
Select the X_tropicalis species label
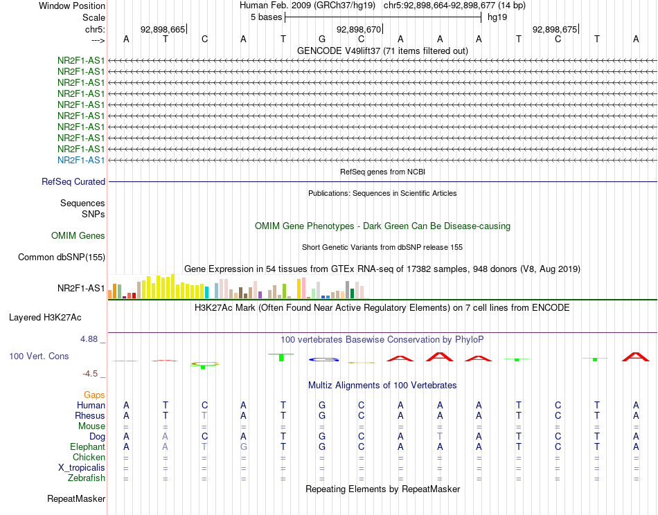click(82, 468)
